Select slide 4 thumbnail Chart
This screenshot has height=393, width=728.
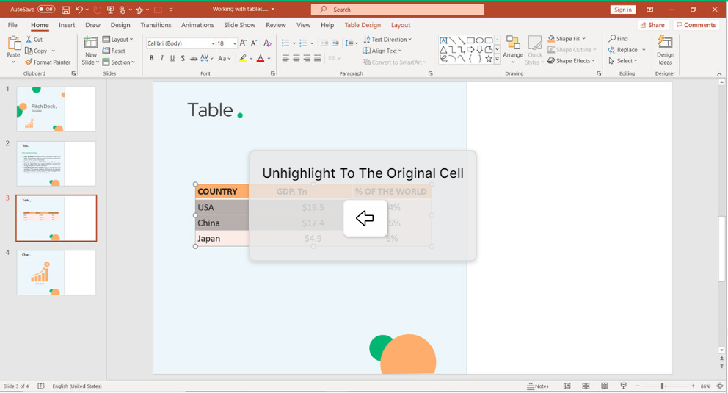pos(57,273)
